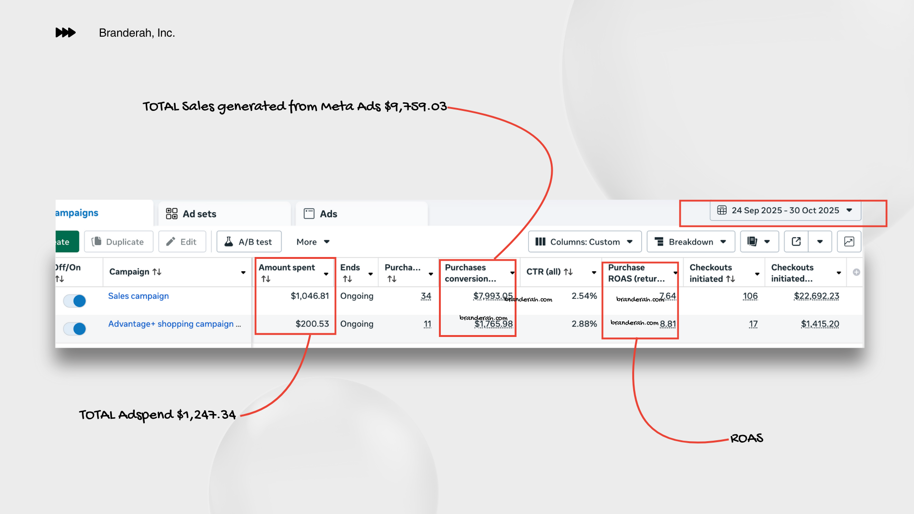This screenshot has width=914, height=514.
Task: Click the Duplicate copy icon button
Action: click(119, 242)
